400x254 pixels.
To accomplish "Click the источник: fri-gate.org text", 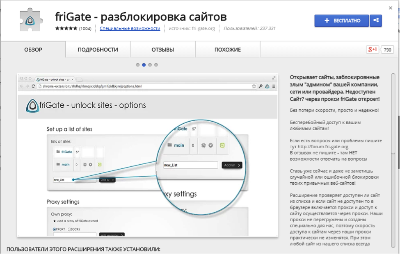I will pos(192,28).
